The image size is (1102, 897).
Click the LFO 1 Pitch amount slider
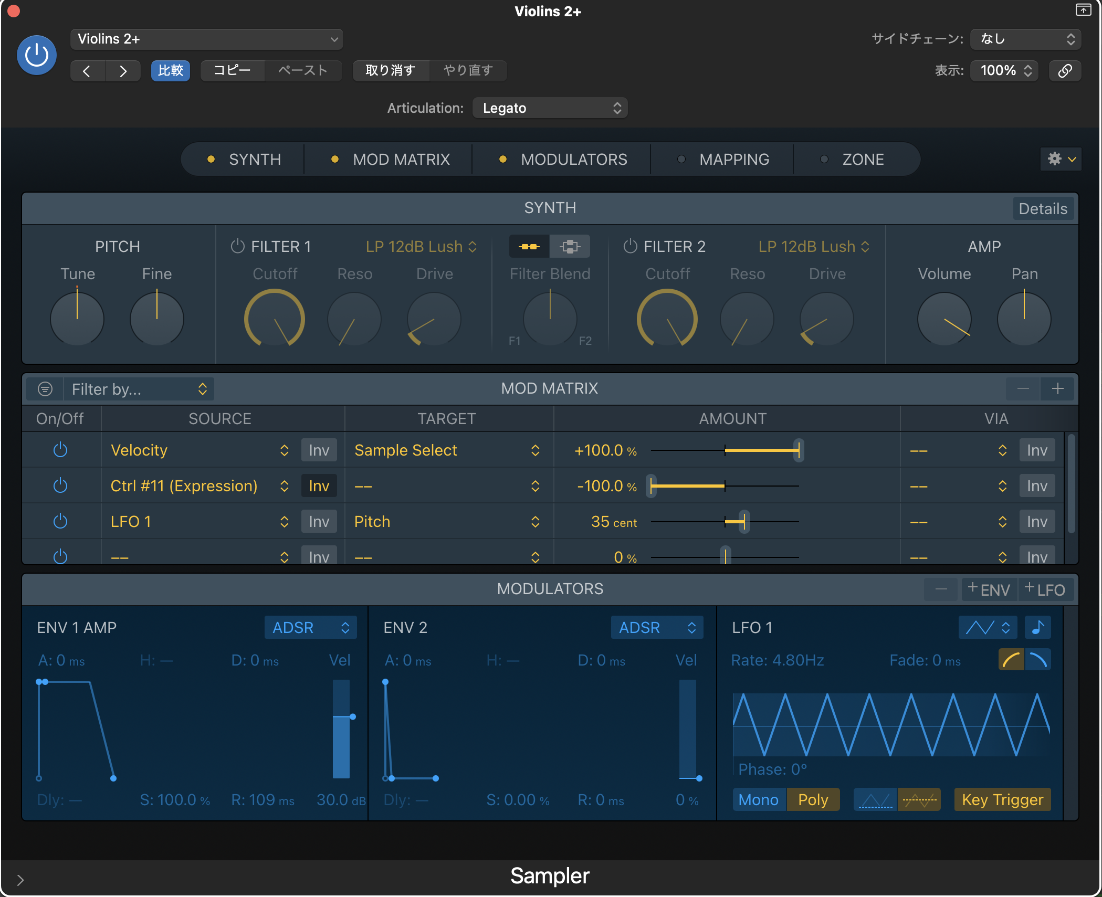[x=744, y=522]
